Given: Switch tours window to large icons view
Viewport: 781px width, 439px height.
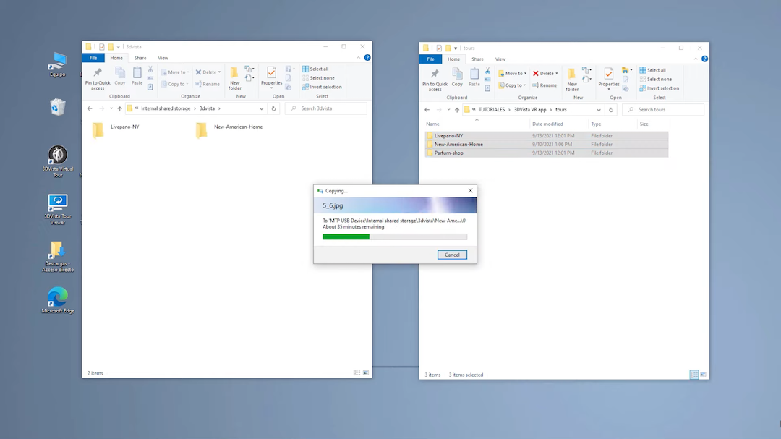Looking at the screenshot, I should (x=703, y=375).
